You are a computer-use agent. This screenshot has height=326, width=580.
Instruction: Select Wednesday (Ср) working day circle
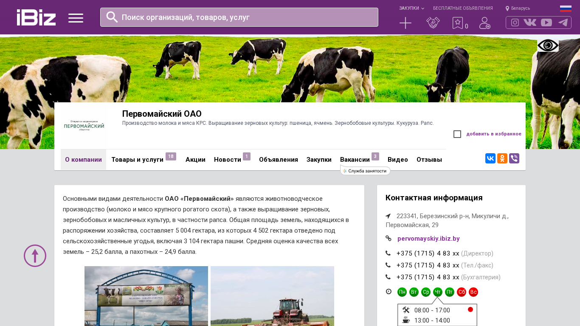point(426,292)
